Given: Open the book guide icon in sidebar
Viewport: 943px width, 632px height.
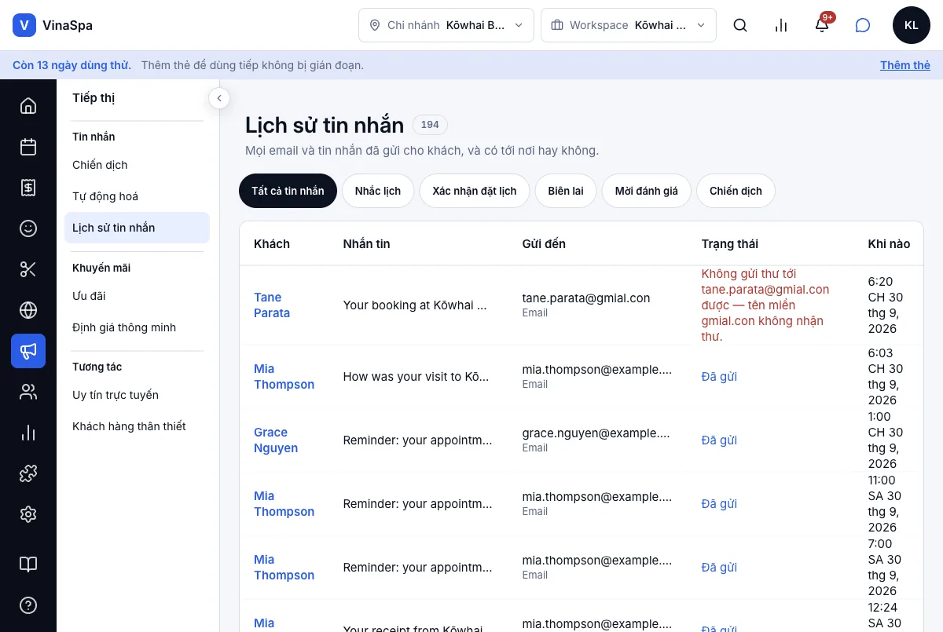Looking at the screenshot, I should tap(28, 564).
